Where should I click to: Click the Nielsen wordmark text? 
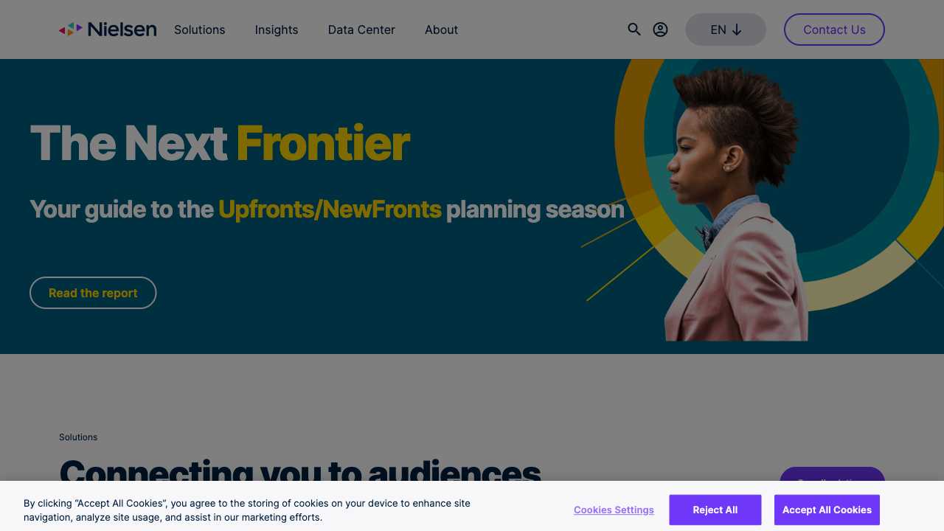pyautogui.click(x=122, y=29)
